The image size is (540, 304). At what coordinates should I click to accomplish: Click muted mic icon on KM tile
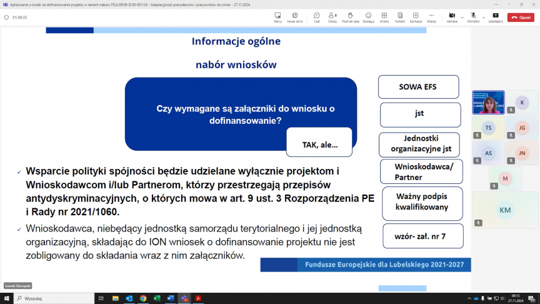[x=478, y=223]
